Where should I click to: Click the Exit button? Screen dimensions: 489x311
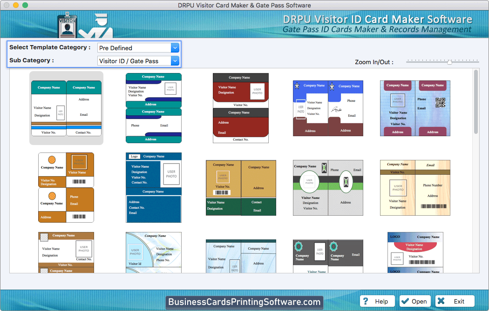pyautogui.click(x=455, y=301)
